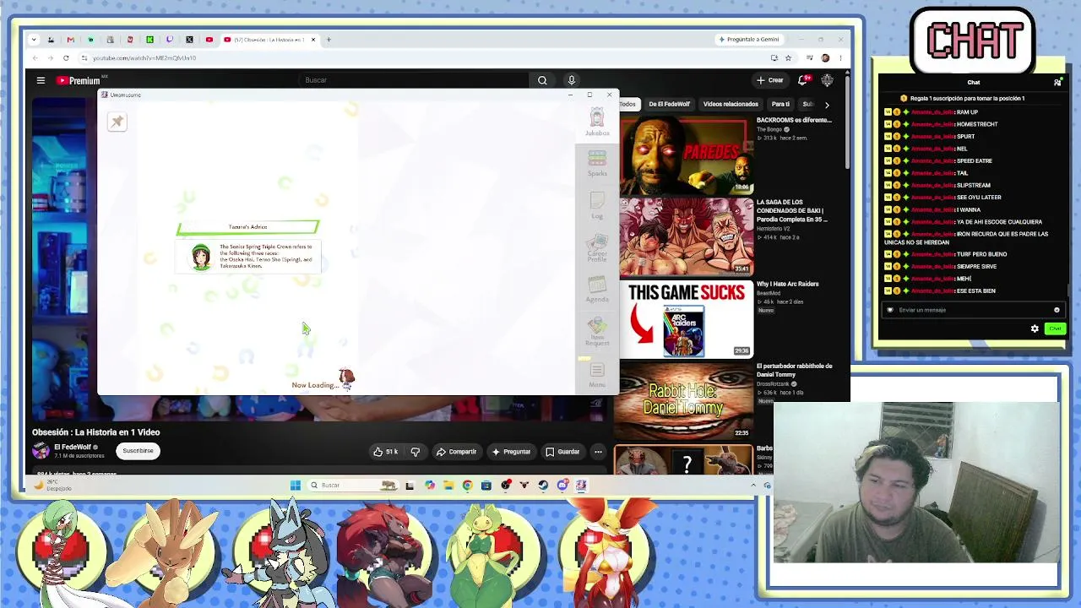
Task: Open Career Profile in Umamusume sidebar
Action: point(597,248)
